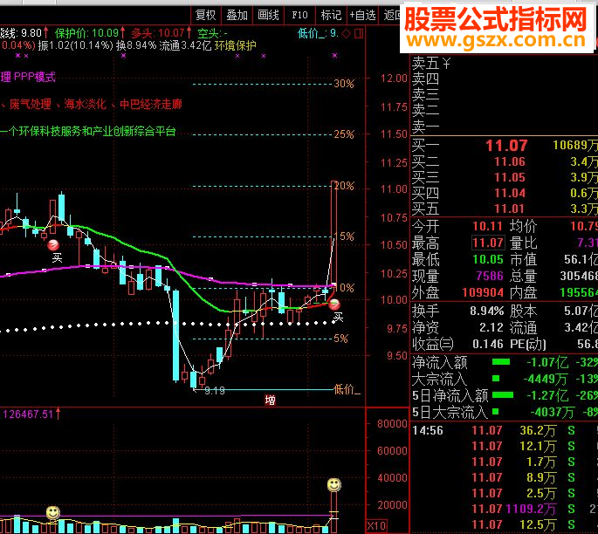Click the 增 marker below the chart

270,400
